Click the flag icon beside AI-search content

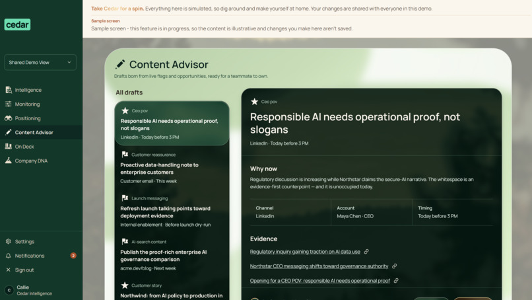click(125, 241)
